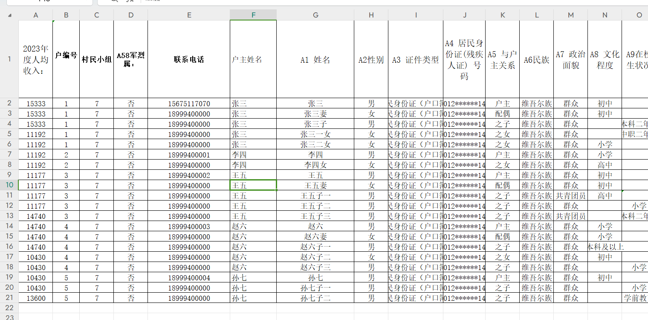648x320 pixels.
Task: Select column J header
Action: pyautogui.click(x=464, y=15)
